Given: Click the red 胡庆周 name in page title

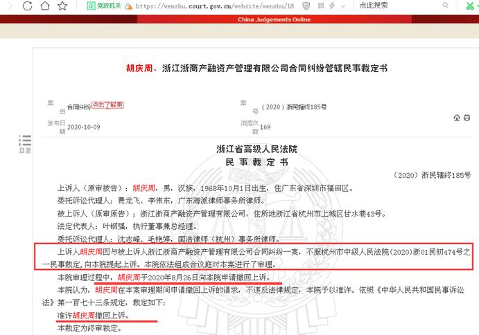Looking at the screenshot, I should (x=139, y=68).
